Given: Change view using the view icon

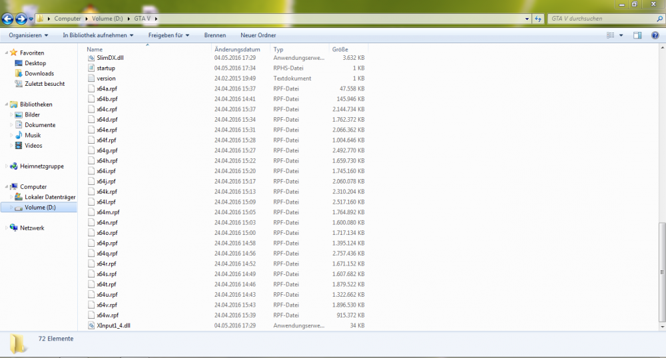Looking at the screenshot, I should coord(610,35).
